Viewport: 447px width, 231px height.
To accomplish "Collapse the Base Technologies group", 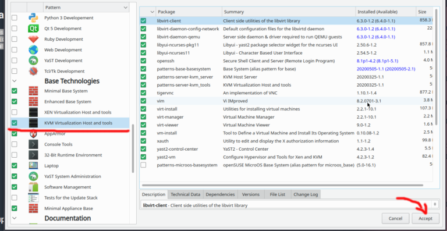I will [x=14, y=81].
